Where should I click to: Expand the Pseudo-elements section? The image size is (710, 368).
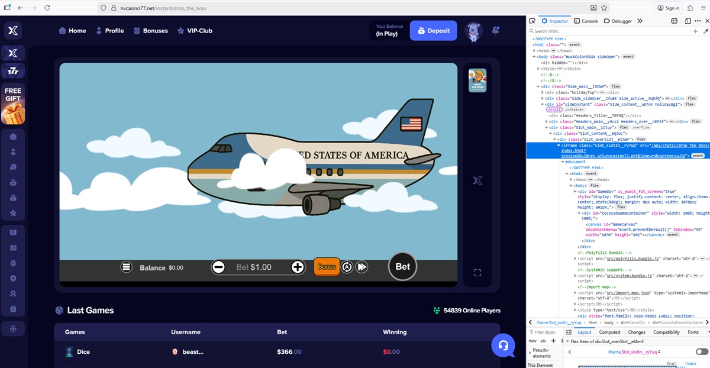[530, 353]
